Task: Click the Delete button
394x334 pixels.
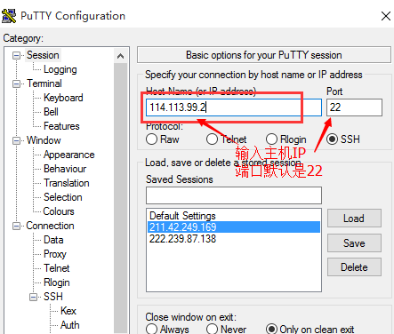Action: [x=354, y=267]
